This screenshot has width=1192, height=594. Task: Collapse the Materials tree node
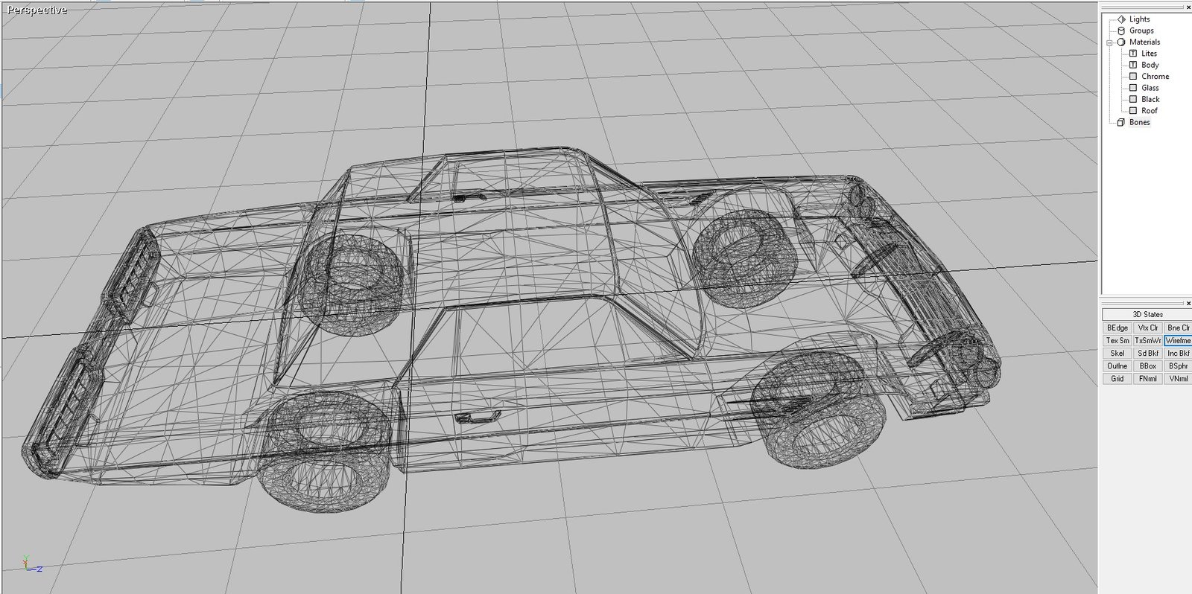pyautogui.click(x=1109, y=42)
